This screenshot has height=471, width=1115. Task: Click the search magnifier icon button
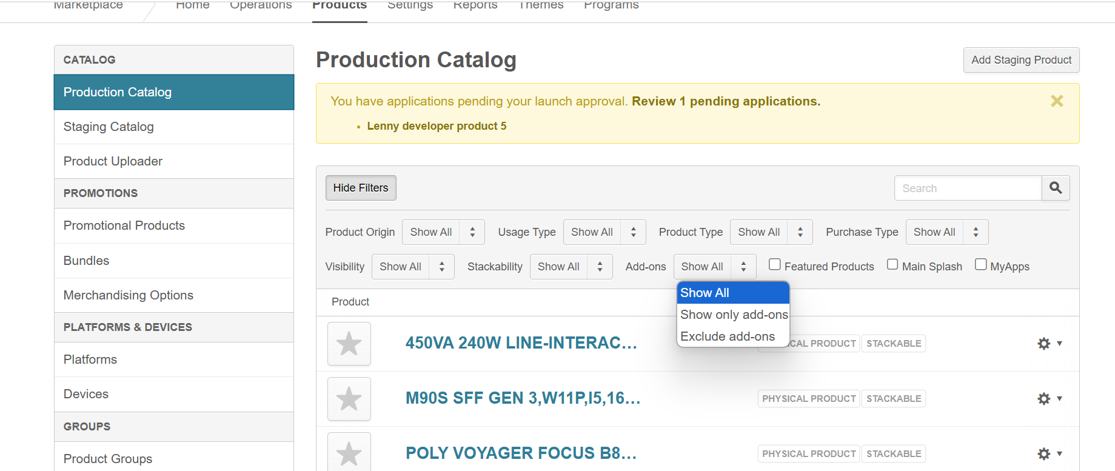click(x=1056, y=188)
